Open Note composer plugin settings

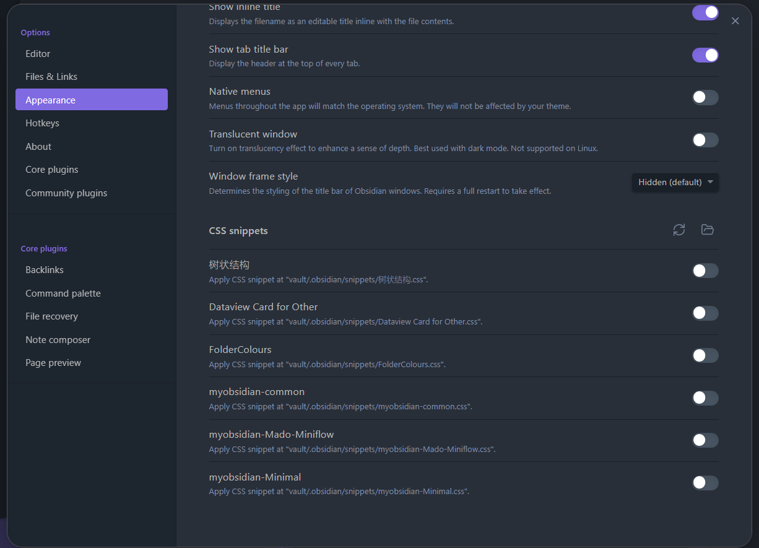pyautogui.click(x=58, y=339)
